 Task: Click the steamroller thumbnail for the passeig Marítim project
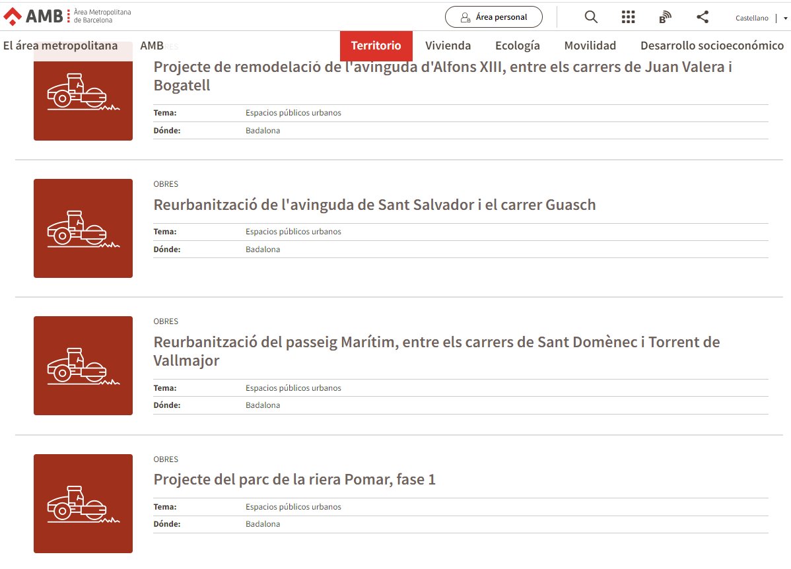(x=83, y=366)
